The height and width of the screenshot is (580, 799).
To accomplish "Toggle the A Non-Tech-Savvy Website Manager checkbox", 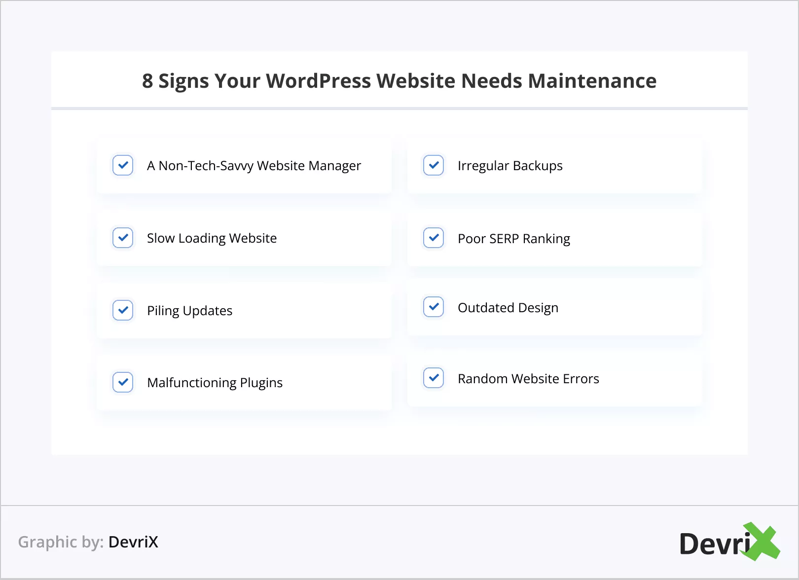I will (123, 165).
